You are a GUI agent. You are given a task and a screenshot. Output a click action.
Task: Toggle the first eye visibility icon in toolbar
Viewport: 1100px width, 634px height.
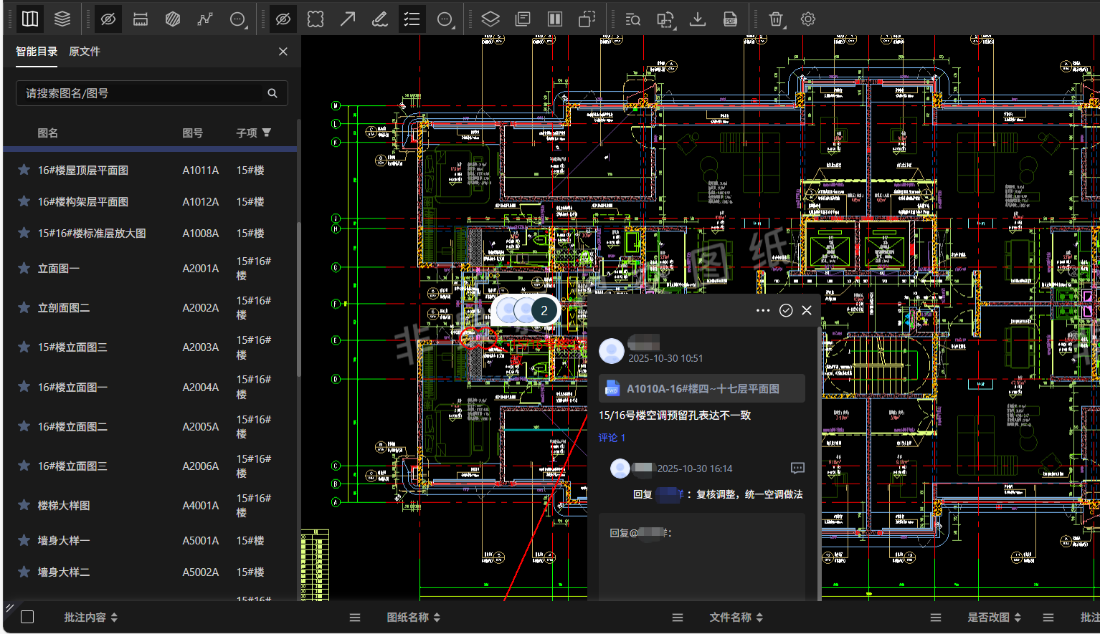tap(108, 19)
